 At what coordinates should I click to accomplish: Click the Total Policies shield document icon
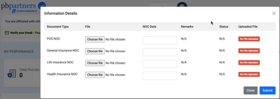coord(11,74)
